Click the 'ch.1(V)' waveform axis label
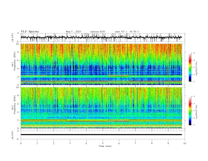The height and width of the screenshot is (161, 208). [13, 37]
